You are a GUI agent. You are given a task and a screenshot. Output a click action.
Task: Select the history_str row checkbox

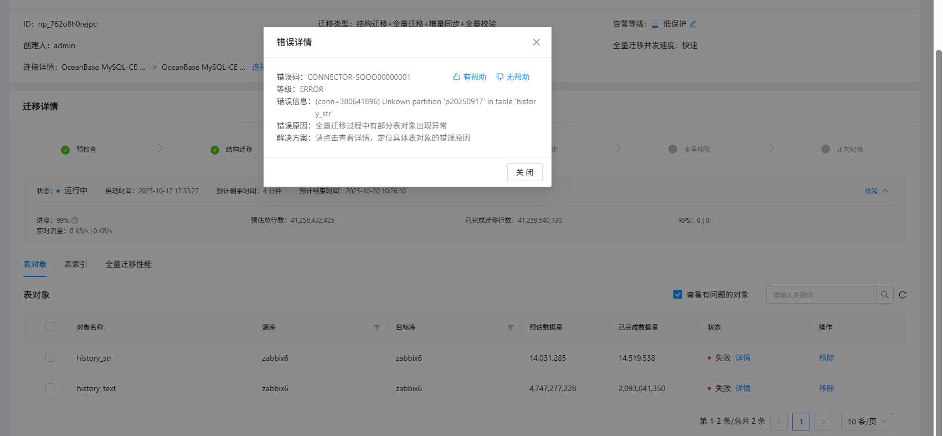point(50,358)
